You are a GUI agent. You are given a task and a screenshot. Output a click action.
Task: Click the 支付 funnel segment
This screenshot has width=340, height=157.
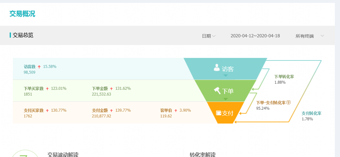coord(225,113)
